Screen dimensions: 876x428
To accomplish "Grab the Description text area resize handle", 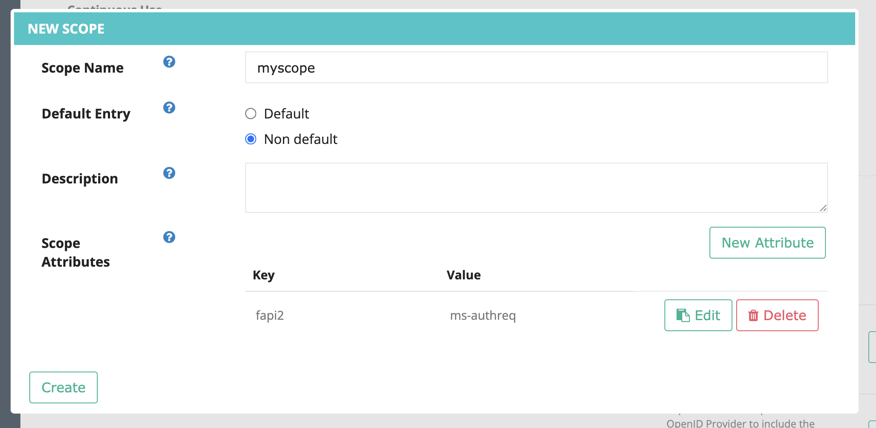I will click(x=823, y=208).
